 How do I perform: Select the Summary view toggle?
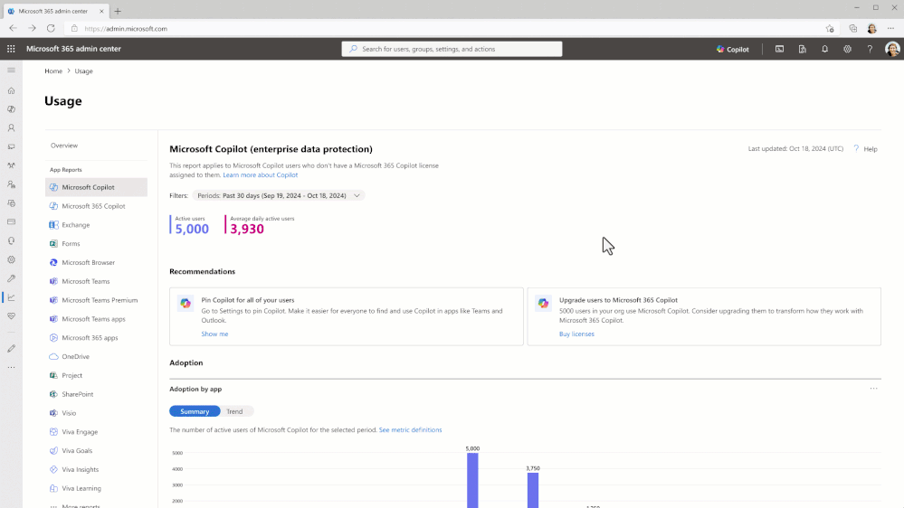pyautogui.click(x=195, y=411)
